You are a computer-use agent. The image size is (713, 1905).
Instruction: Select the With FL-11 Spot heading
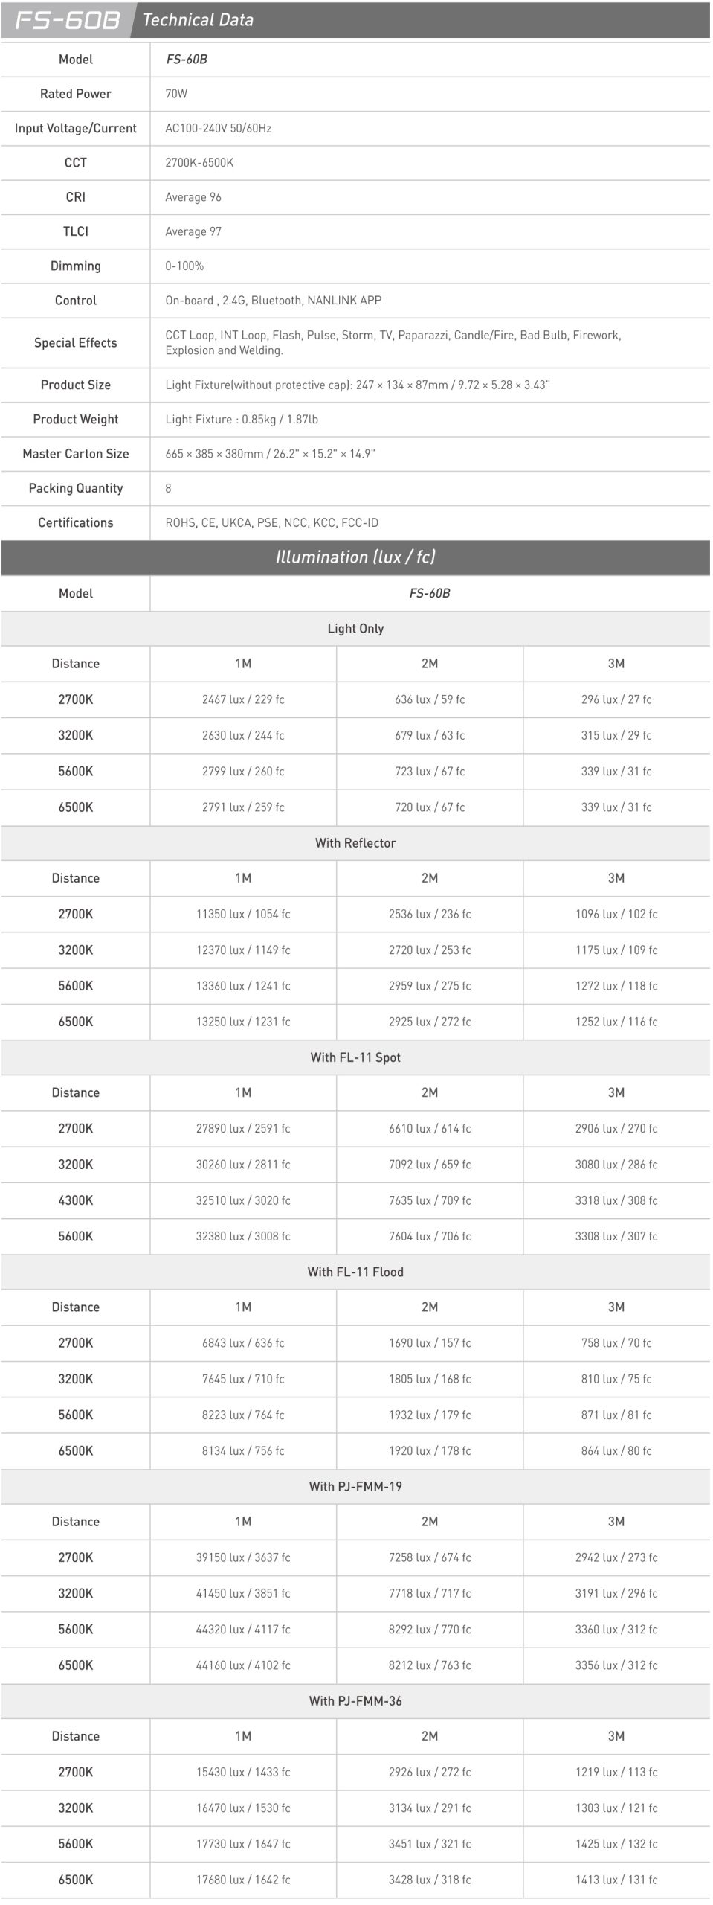click(355, 1057)
